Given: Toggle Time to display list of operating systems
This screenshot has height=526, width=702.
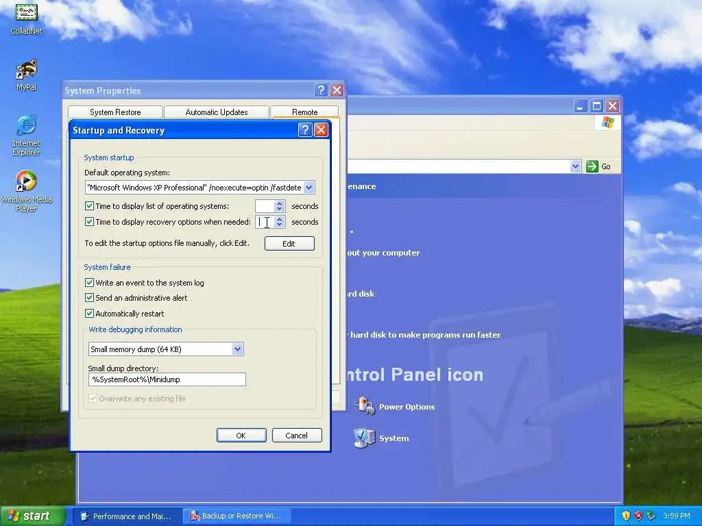Looking at the screenshot, I should click(x=90, y=206).
